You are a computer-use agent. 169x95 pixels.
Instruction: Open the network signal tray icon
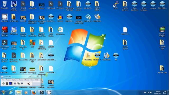tap(148, 93)
